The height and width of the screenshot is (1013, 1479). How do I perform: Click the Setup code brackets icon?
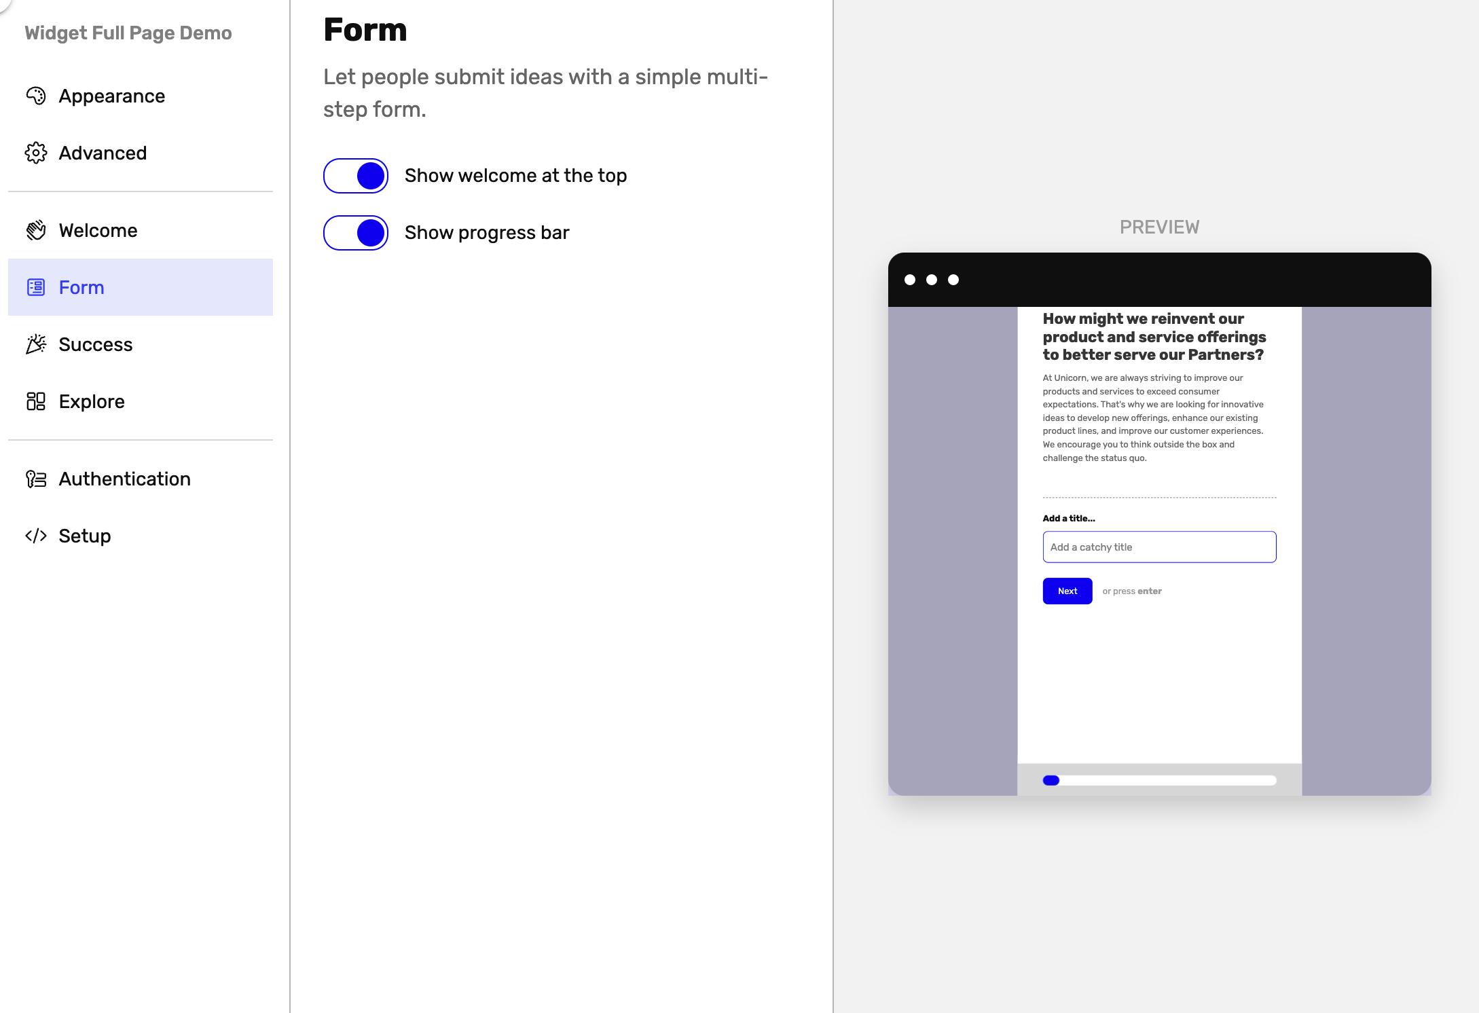click(x=36, y=536)
